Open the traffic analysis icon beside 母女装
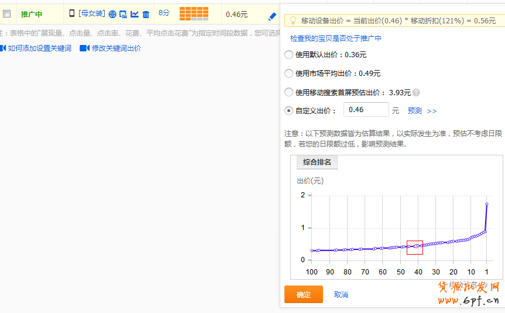505x313 pixels. tap(123, 14)
